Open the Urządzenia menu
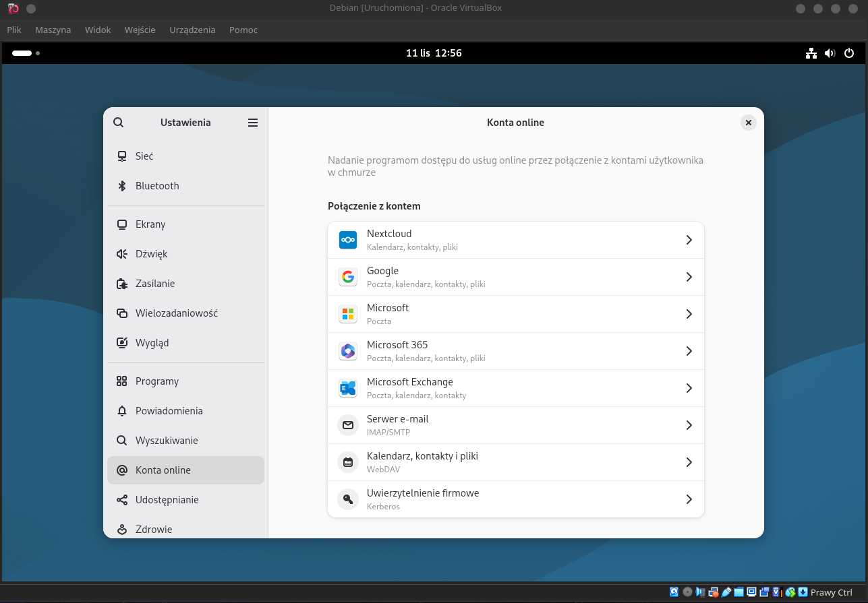This screenshot has width=868, height=603. (193, 30)
